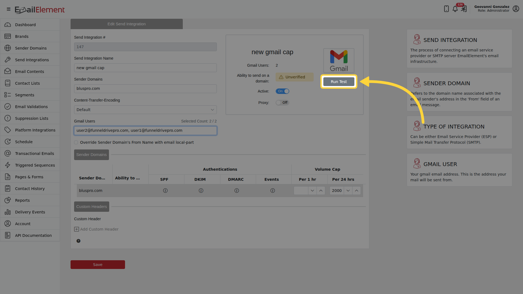523x294 pixels.
Task: Click the help question mark icon
Action: pyautogui.click(x=78, y=241)
